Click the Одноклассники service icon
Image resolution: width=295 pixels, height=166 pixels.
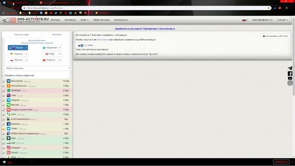click(8, 86)
